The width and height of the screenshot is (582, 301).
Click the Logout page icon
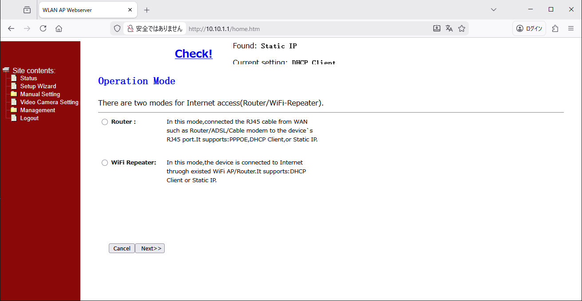[14, 118]
